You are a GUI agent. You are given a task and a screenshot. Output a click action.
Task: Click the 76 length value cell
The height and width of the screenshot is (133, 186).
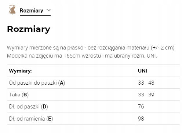tap(158, 107)
